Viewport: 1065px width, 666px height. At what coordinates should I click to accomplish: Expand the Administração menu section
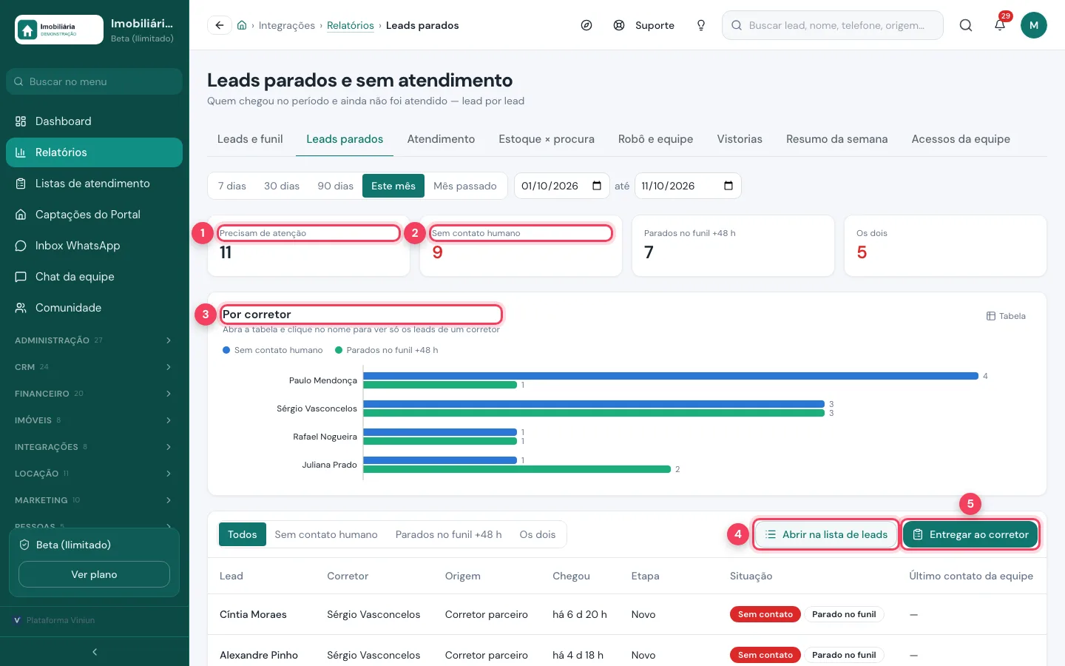94,340
